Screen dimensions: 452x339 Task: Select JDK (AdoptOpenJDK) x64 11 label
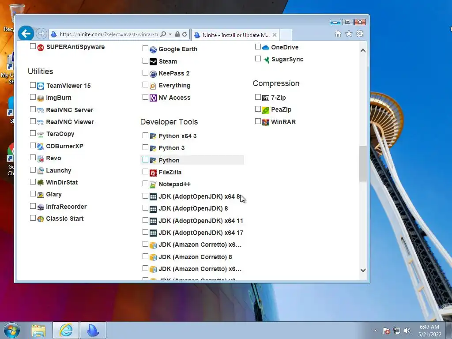(x=201, y=221)
